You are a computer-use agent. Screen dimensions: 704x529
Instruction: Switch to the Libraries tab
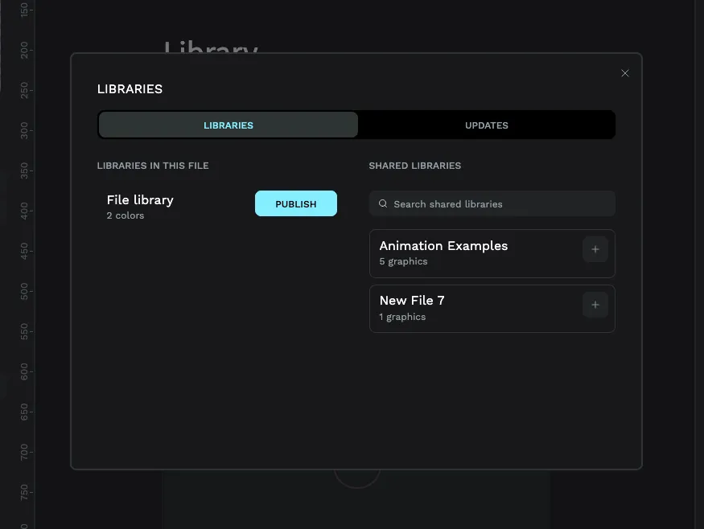click(228, 125)
